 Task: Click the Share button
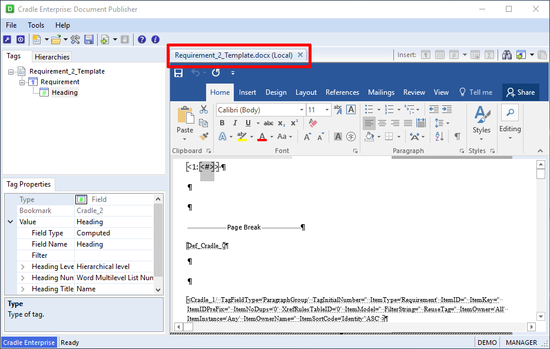[521, 92]
